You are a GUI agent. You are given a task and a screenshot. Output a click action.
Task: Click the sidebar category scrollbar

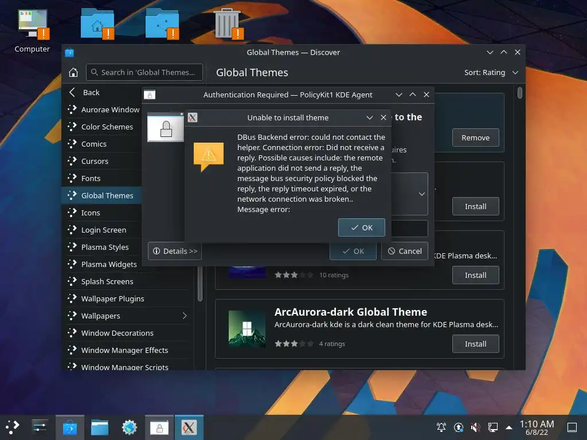(200, 284)
